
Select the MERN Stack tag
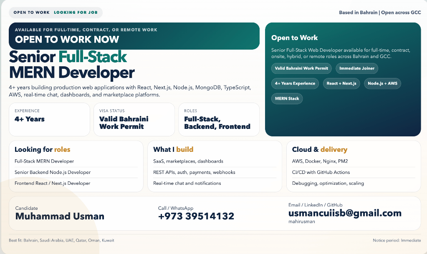(287, 99)
